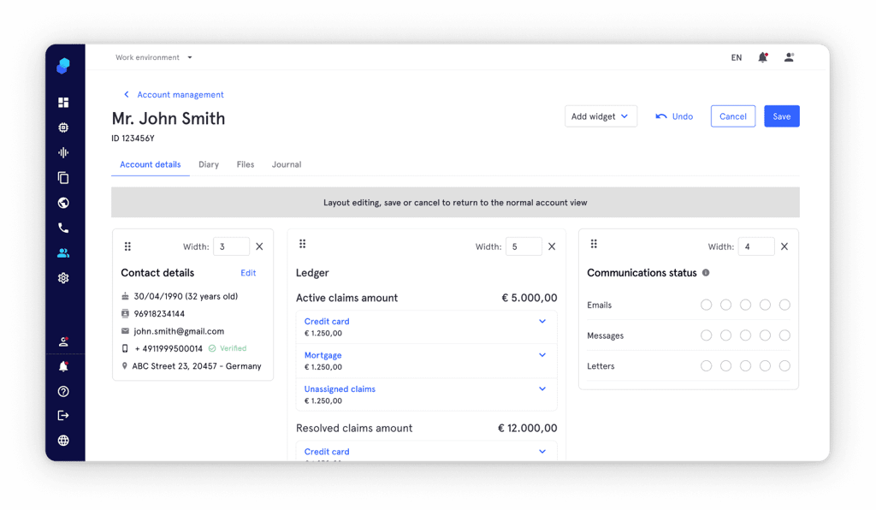
Task: Click the € 12.000,00 resolved claims total
Action: point(527,428)
